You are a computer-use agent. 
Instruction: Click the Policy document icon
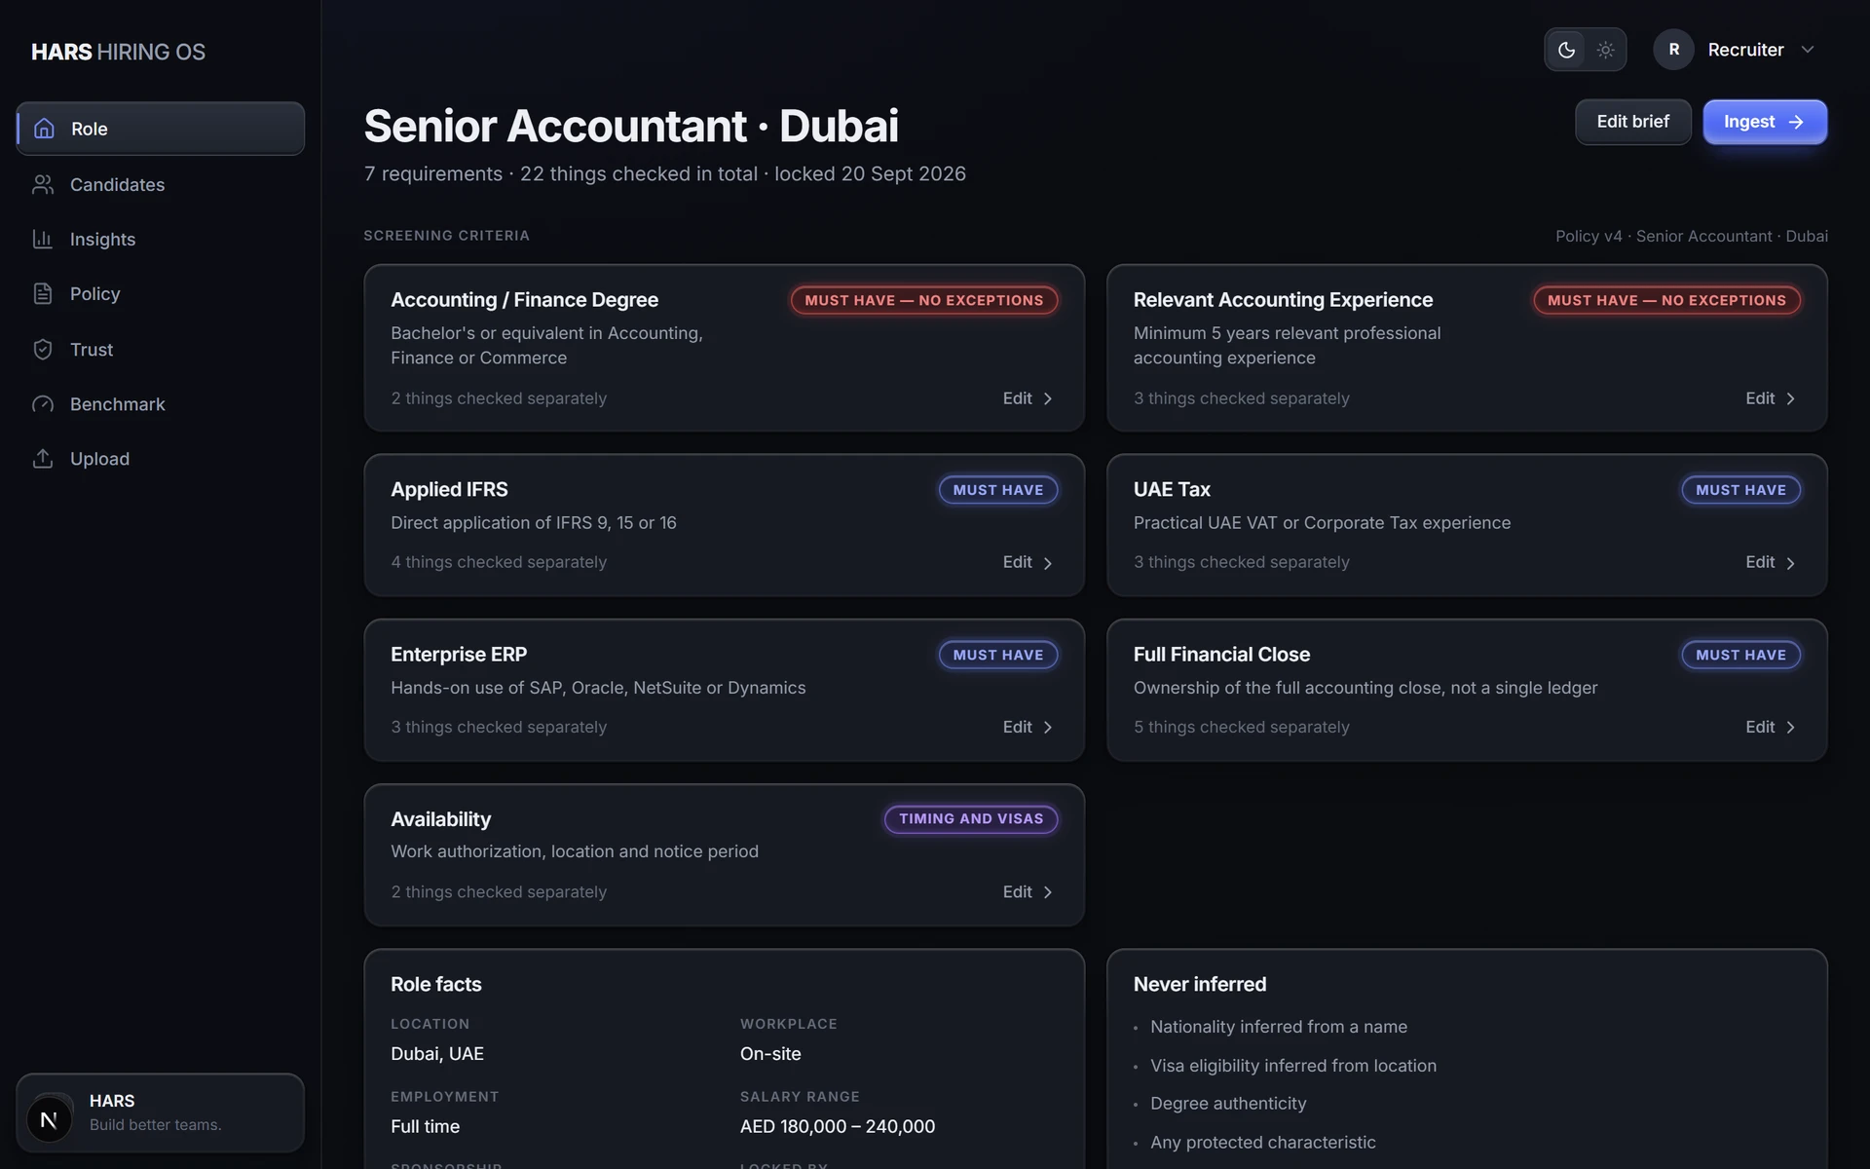[43, 293]
